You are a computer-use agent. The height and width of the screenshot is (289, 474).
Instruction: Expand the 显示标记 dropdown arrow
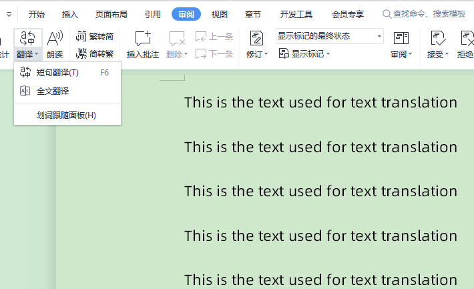click(328, 54)
